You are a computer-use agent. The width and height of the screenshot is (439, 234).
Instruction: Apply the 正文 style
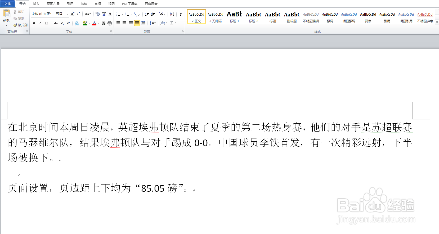tap(196, 17)
